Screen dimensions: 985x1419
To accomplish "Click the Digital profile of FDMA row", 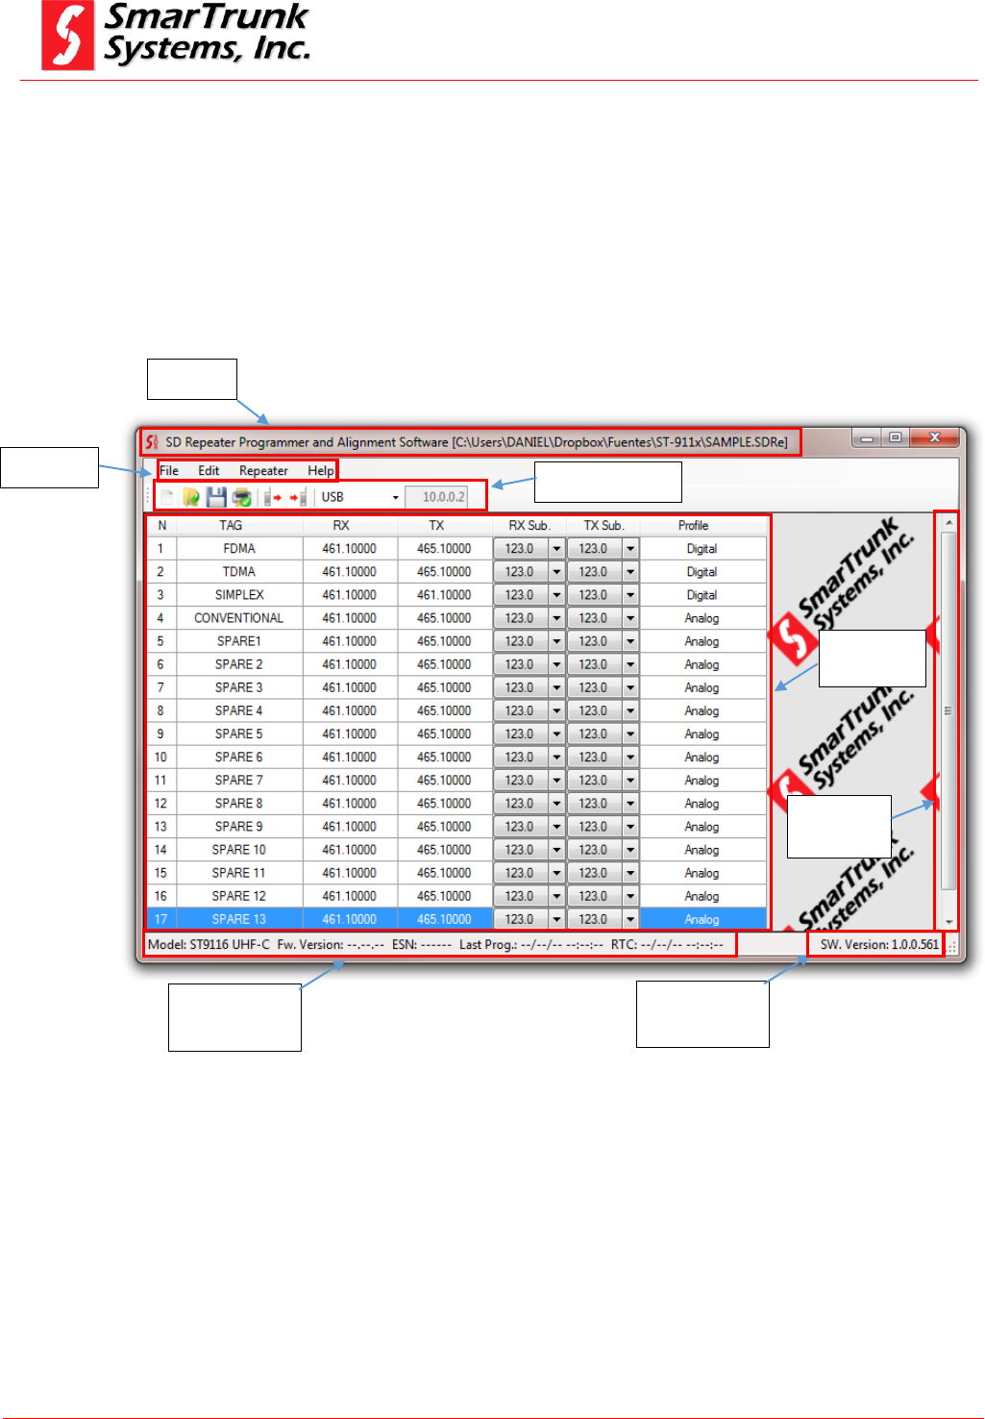I will click(702, 549).
